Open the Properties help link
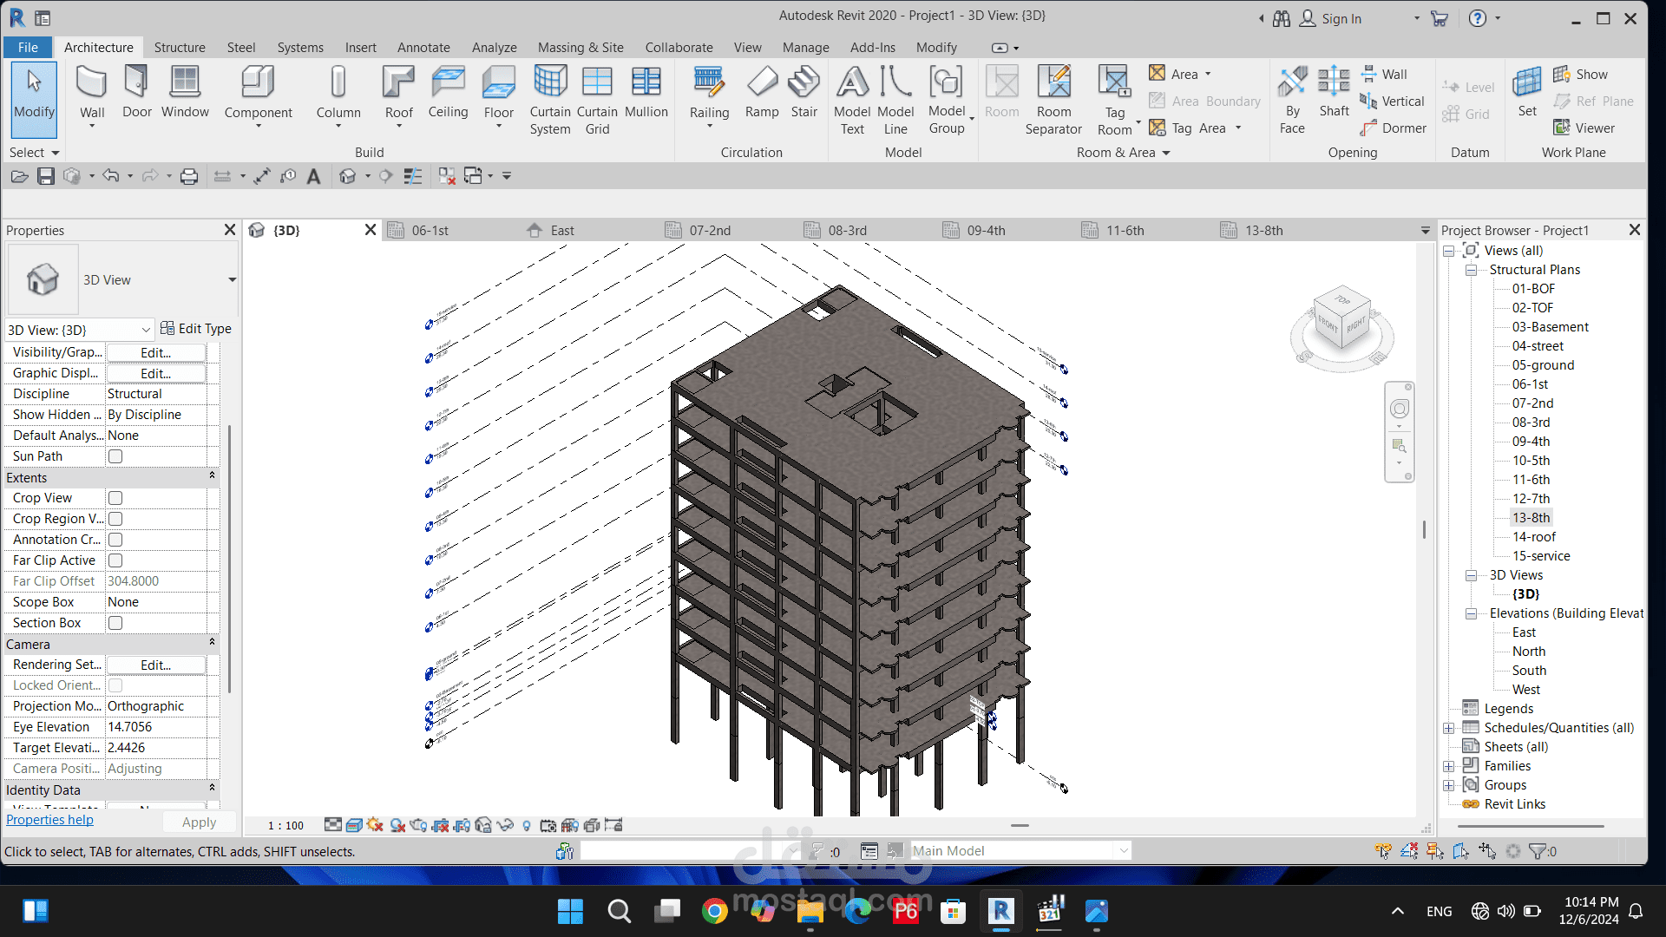 49,820
